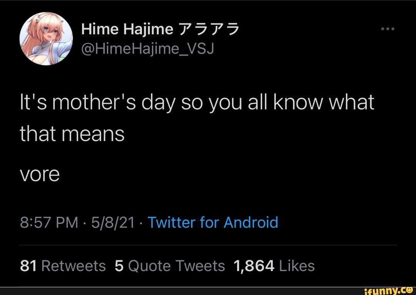View the Retweets list label
The image size is (416, 295).
[x=73, y=266]
